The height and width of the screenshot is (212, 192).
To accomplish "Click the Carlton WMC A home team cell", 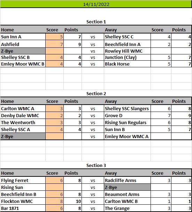I will point(23,108).
